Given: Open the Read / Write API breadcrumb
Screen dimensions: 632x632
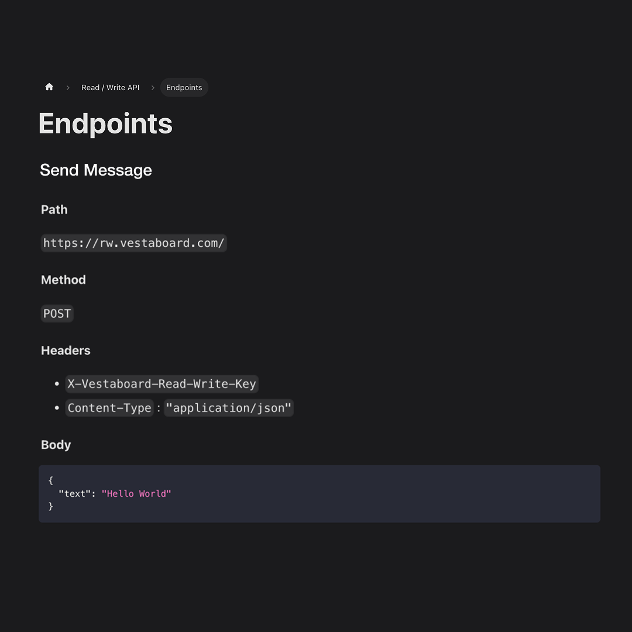Looking at the screenshot, I should 111,87.
